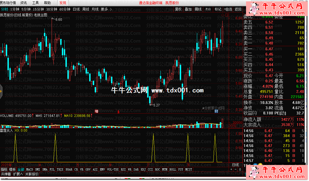Image resolution: width=309 pixels, height=181 pixels.
Task: Select the SAR indicator
Action: pos(136,169)
